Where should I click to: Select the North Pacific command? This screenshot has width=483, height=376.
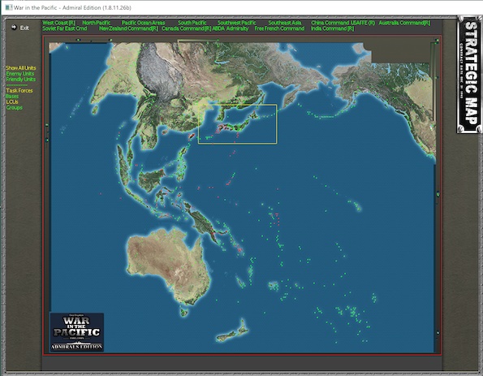click(x=96, y=23)
